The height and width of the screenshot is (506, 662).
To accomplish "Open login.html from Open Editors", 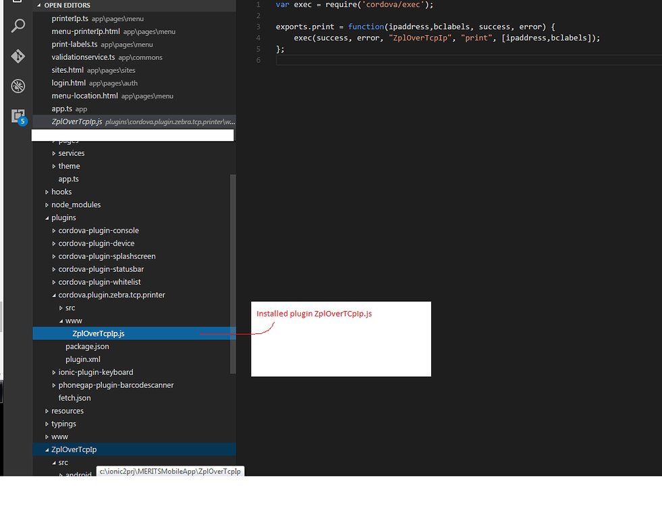I will click(x=67, y=82).
